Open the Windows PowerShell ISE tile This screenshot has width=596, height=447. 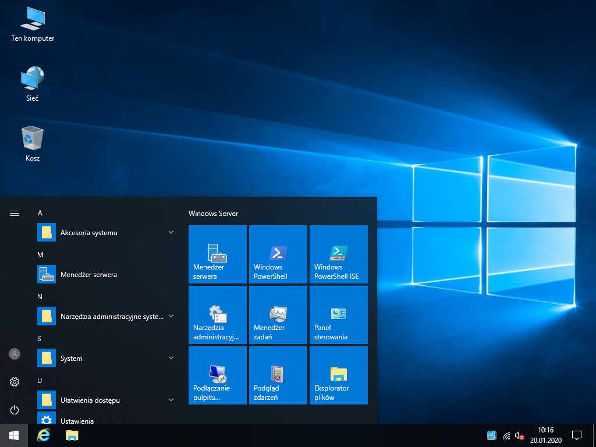[x=339, y=254]
